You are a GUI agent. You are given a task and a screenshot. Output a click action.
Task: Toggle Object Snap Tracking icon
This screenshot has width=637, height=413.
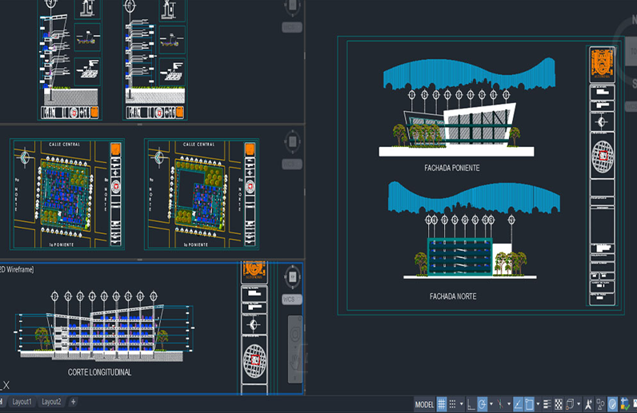[518, 404]
